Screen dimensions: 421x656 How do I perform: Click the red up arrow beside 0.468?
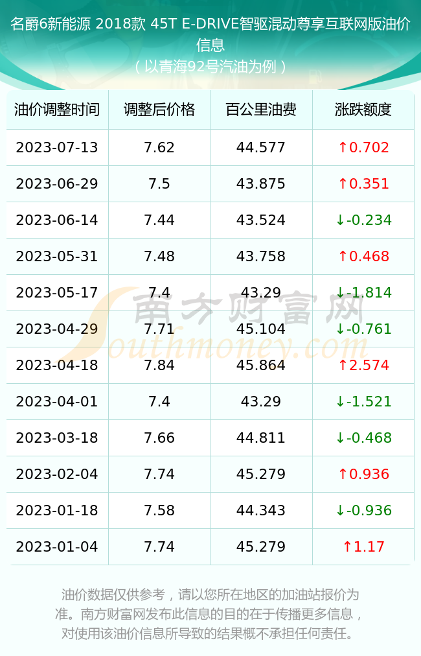click(x=343, y=256)
